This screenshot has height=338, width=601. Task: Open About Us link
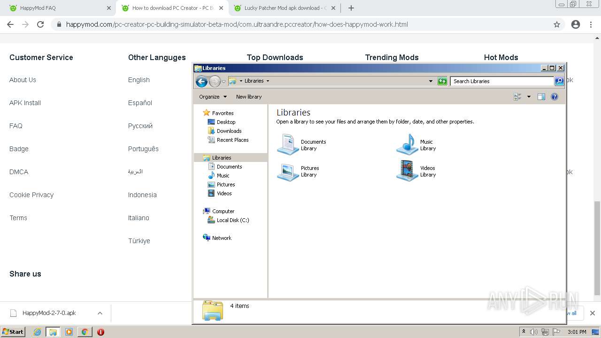(x=23, y=80)
